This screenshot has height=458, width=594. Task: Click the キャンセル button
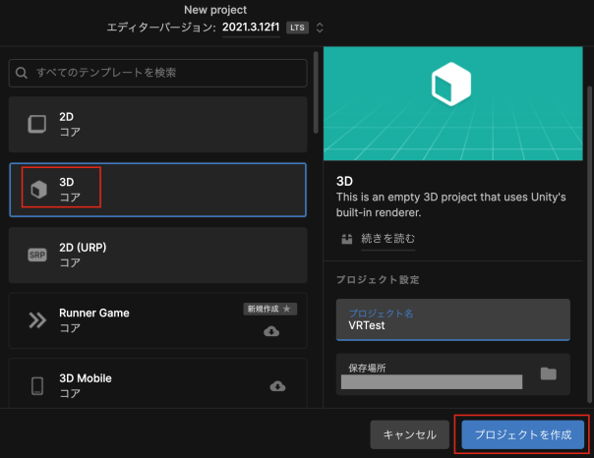click(x=409, y=434)
